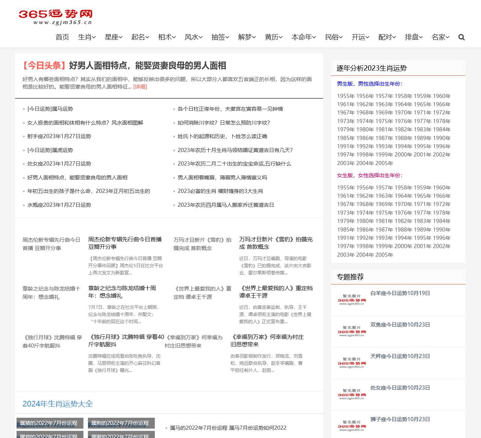
Task: Open 女人极贵的面相和体相 article
Action: (x=85, y=123)
